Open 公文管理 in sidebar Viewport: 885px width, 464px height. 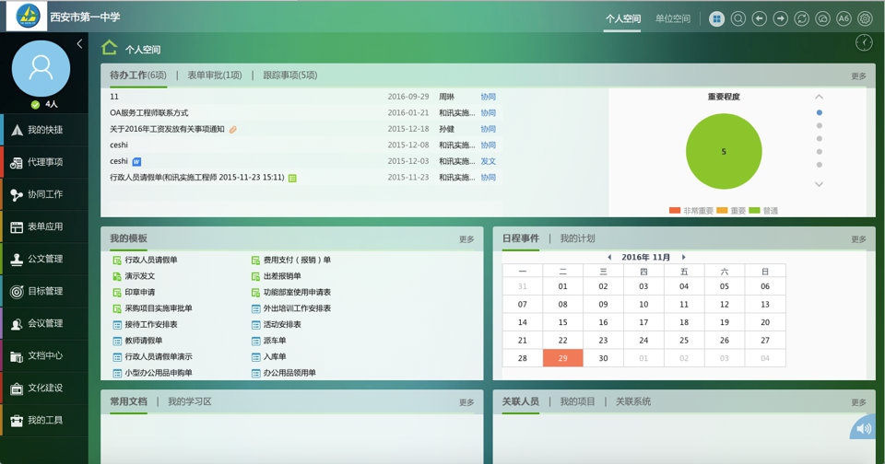44,259
